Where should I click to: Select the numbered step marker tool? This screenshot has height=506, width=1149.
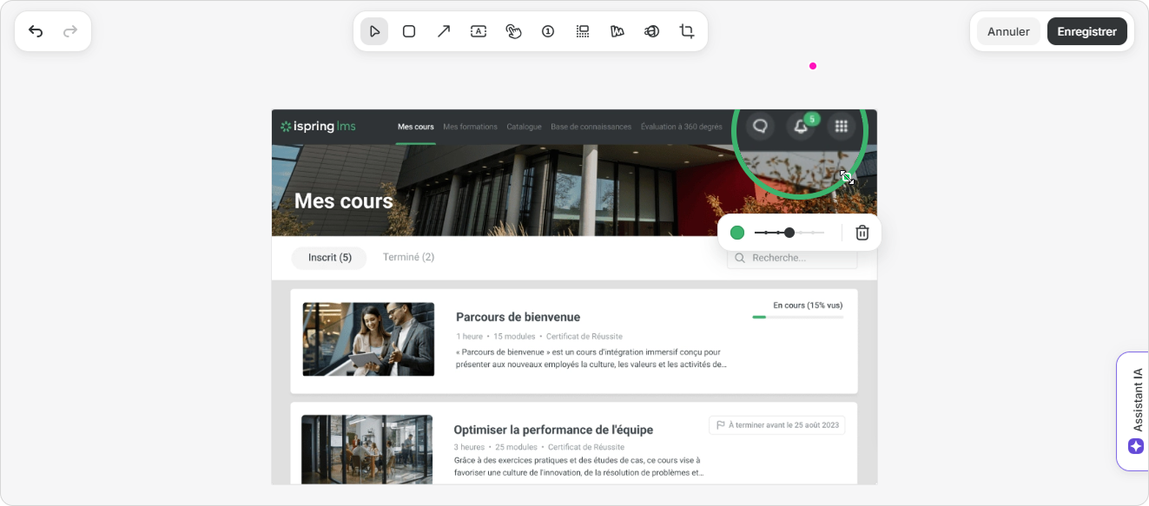(x=548, y=31)
